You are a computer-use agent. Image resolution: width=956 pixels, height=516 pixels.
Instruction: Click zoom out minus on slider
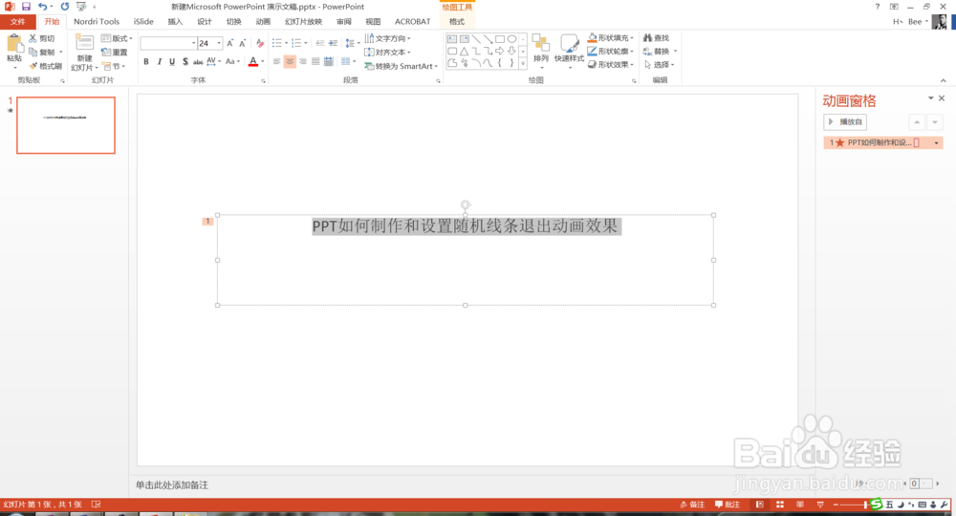(836, 505)
